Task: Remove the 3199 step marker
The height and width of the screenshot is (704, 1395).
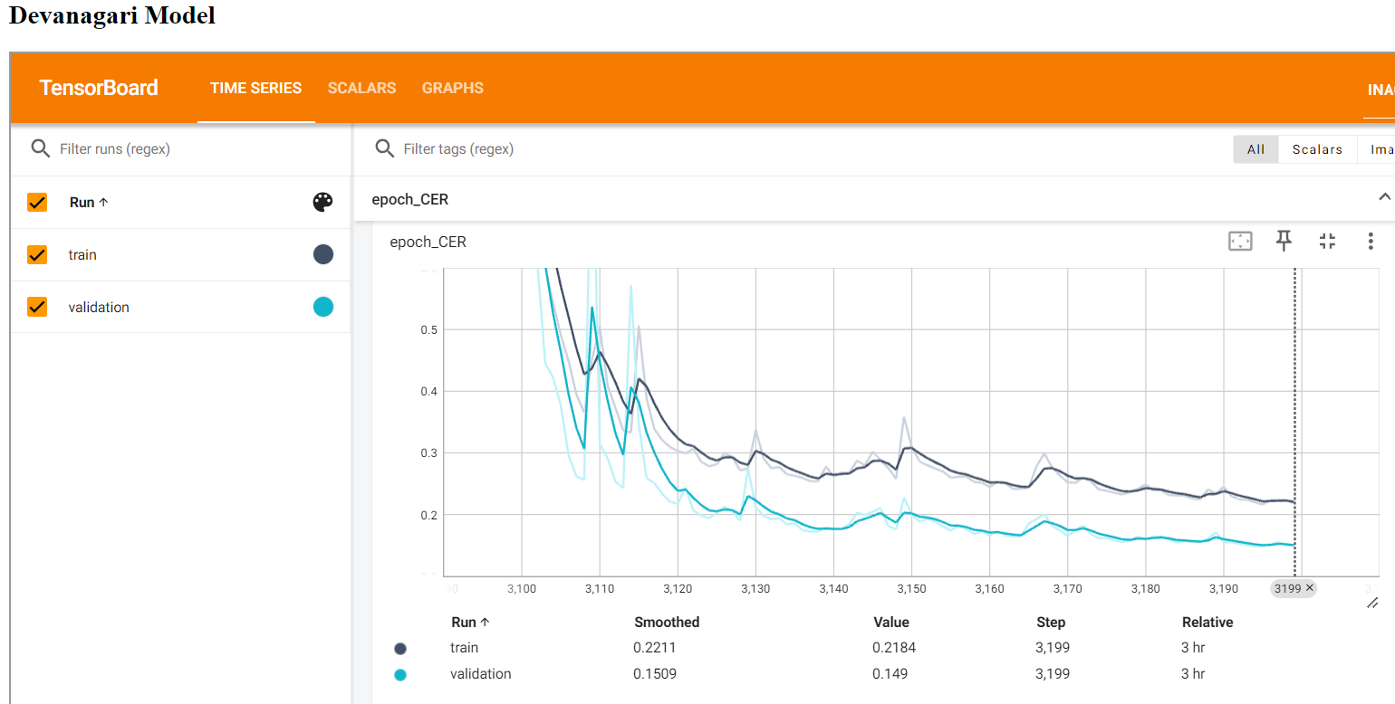Action: (1309, 588)
